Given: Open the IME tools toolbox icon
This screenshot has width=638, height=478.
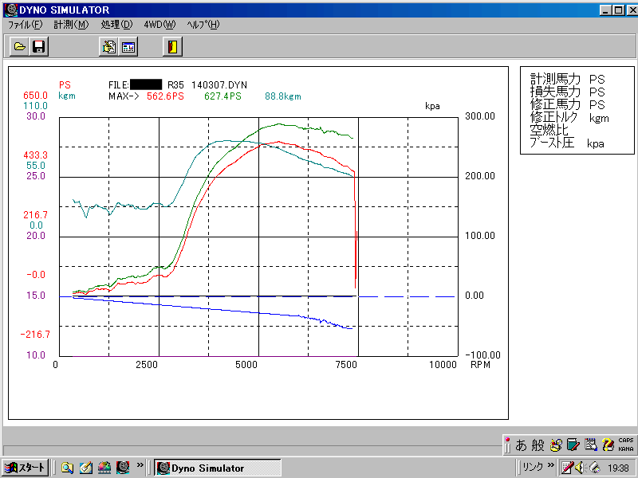Looking at the screenshot, I should pos(557,445).
